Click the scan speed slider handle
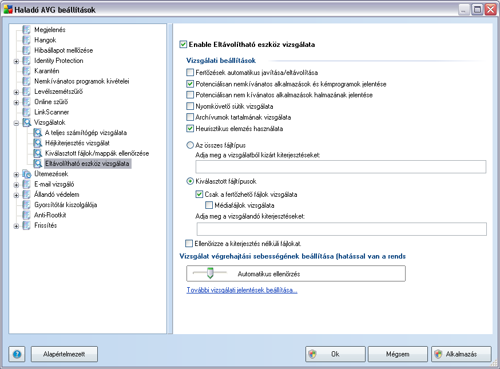Screen dimensions: 500x369 pyautogui.click(x=210, y=273)
